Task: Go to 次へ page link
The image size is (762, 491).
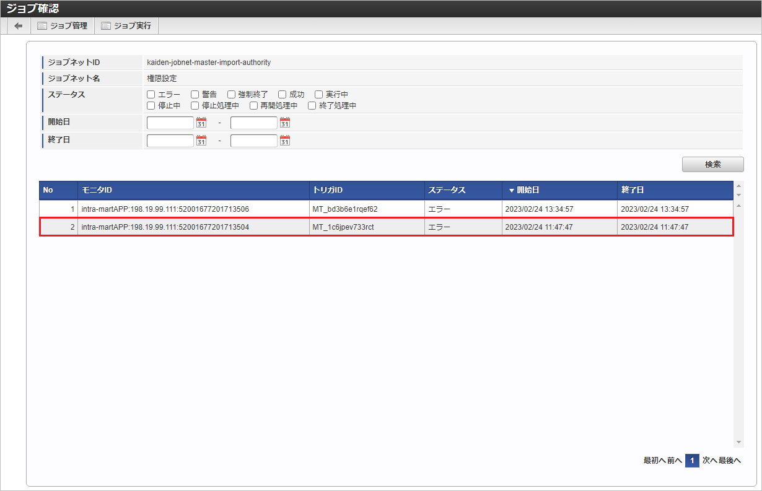Action: [x=709, y=461]
